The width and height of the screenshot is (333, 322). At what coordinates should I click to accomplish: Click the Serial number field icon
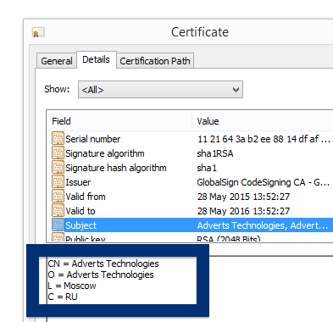[58, 139]
